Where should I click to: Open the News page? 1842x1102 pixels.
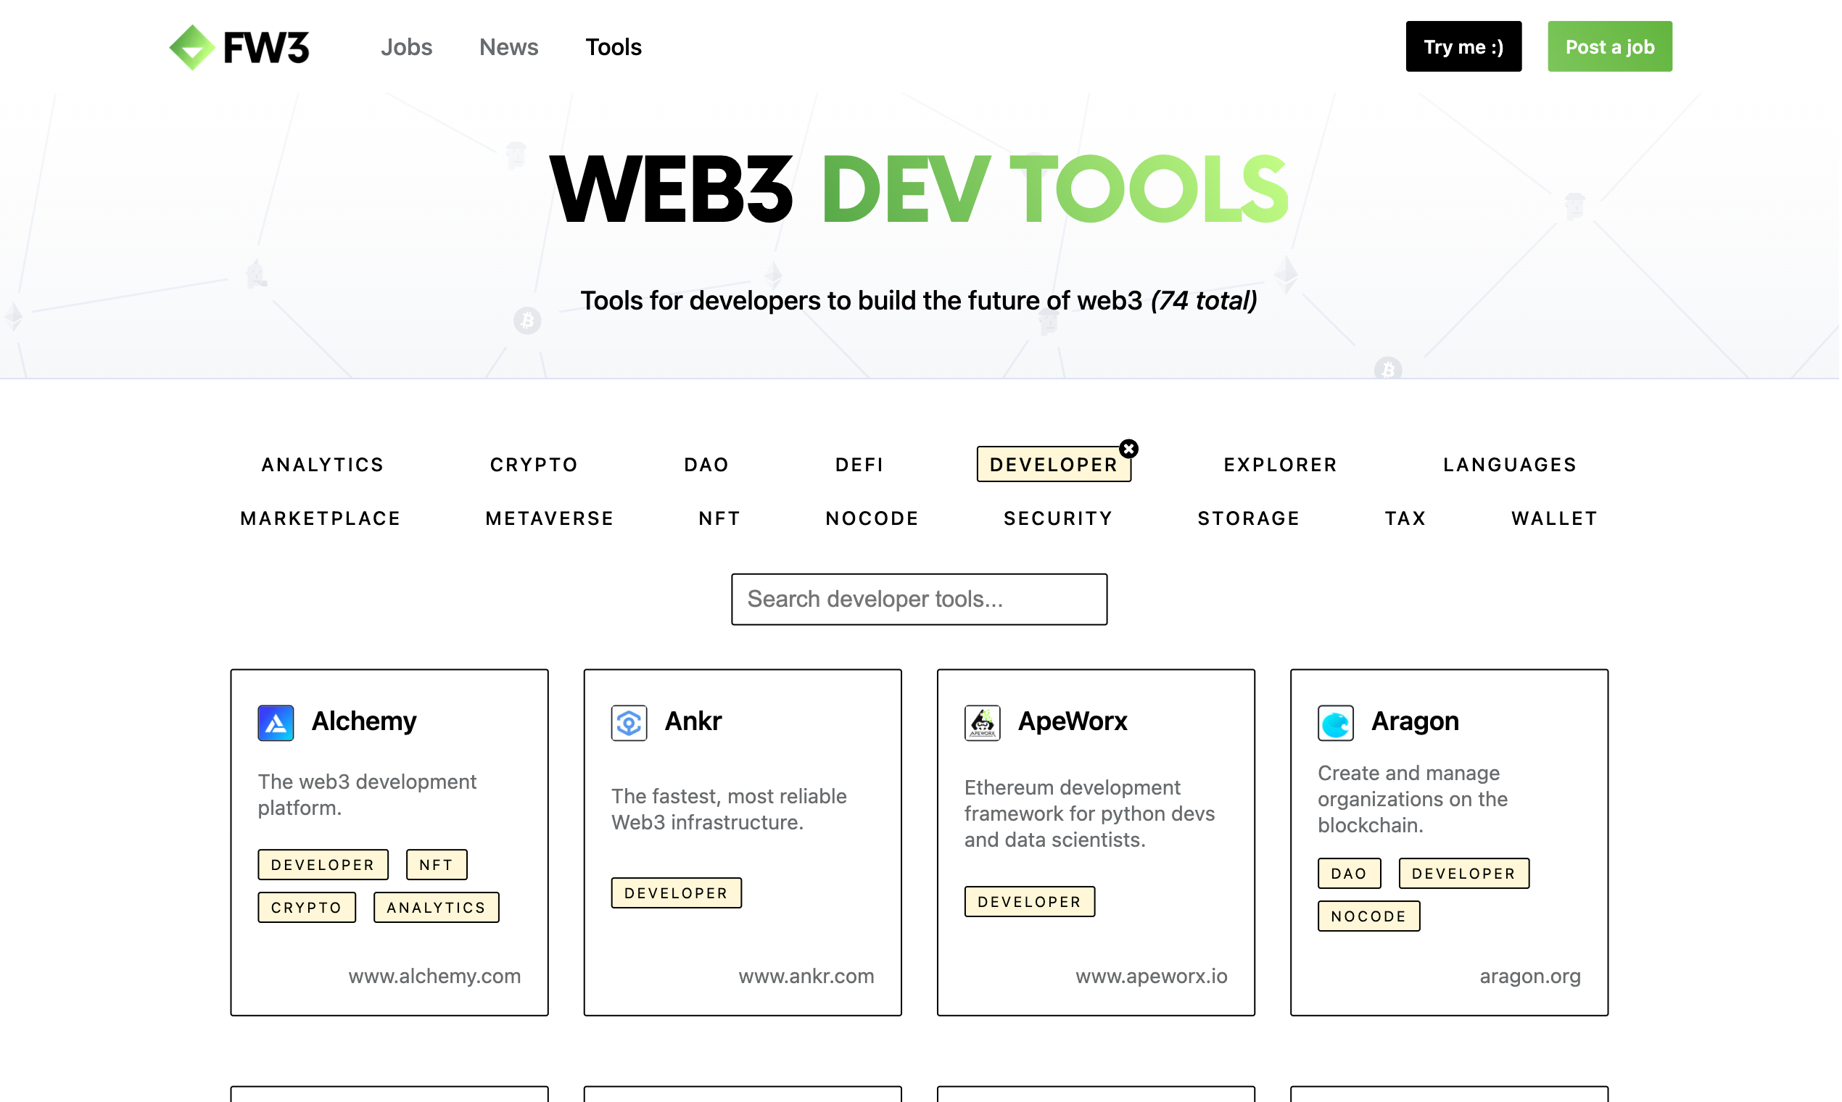[509, 47]
